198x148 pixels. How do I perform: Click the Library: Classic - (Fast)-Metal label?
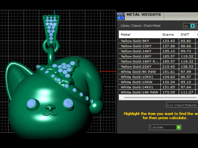point(141,25)
